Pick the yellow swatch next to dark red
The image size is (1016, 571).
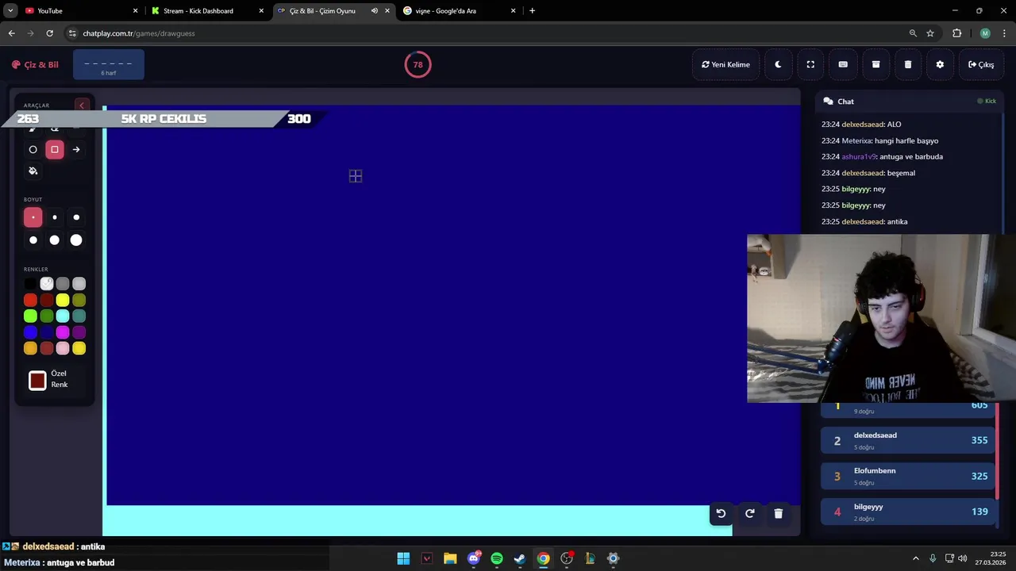click(63, 300)
